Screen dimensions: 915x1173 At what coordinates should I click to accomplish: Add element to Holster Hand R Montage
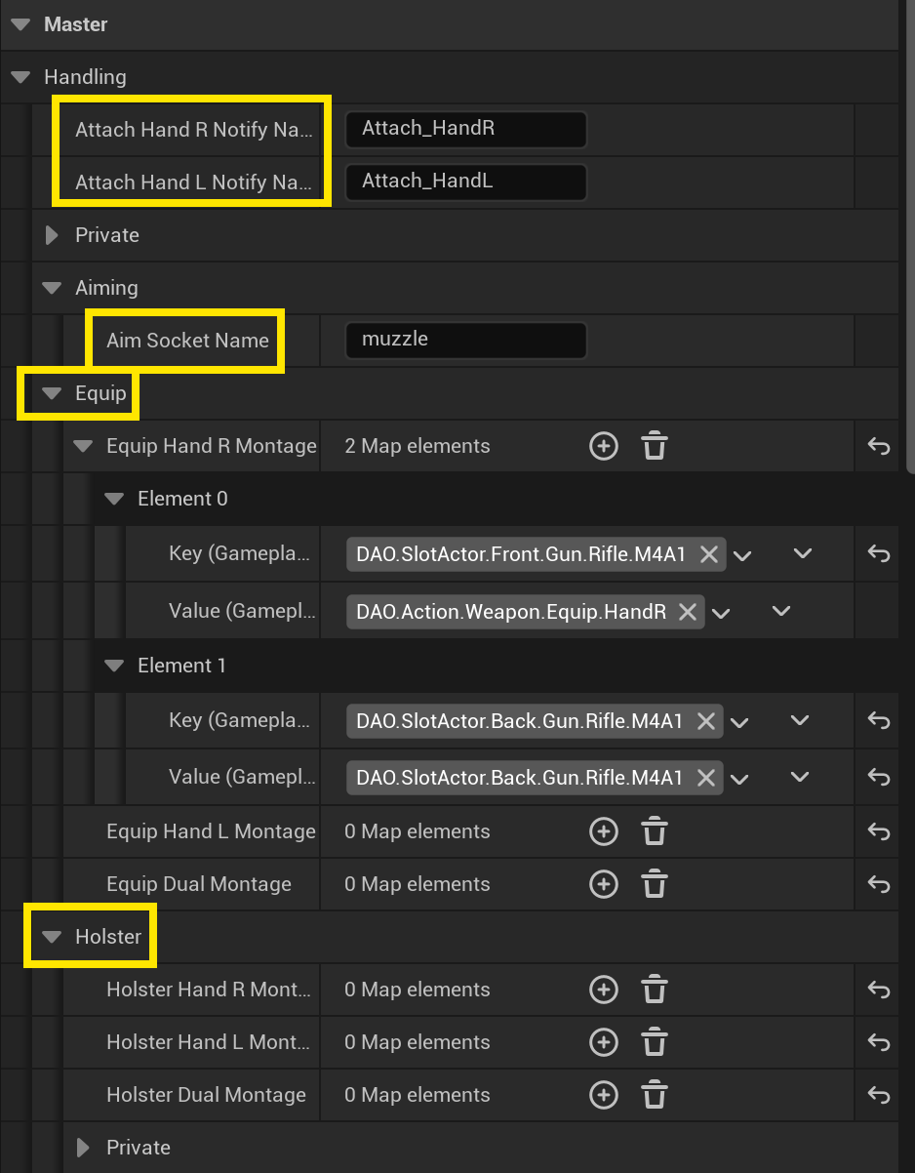click(604, 991)
